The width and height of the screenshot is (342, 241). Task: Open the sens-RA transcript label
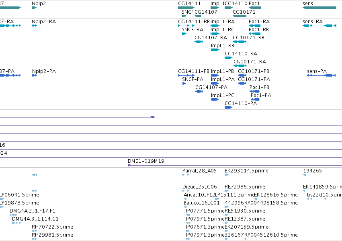pos(313,22)
